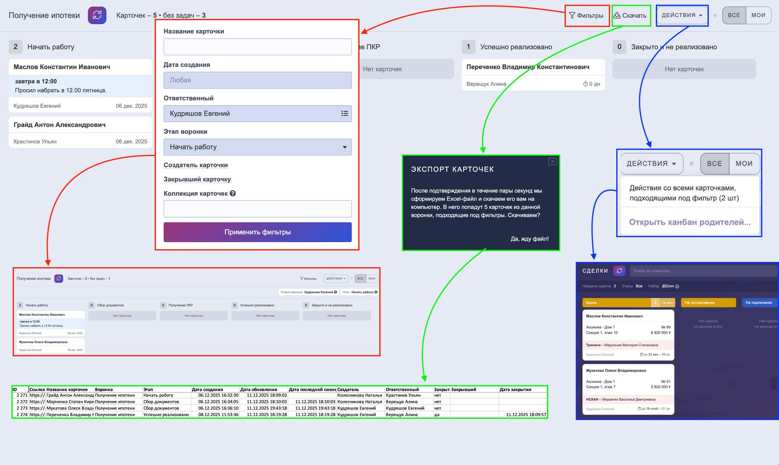779x465 pixels.
Task: Expand the Создатель карточки filter link
Action: coord(196,165)
